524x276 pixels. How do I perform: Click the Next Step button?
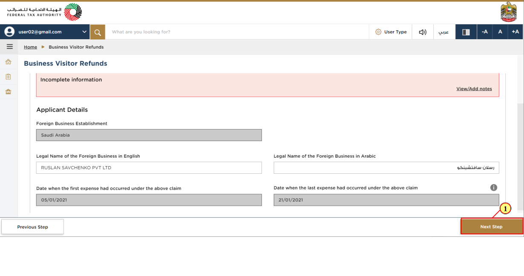pyautogui.click(x=492, y=227)
